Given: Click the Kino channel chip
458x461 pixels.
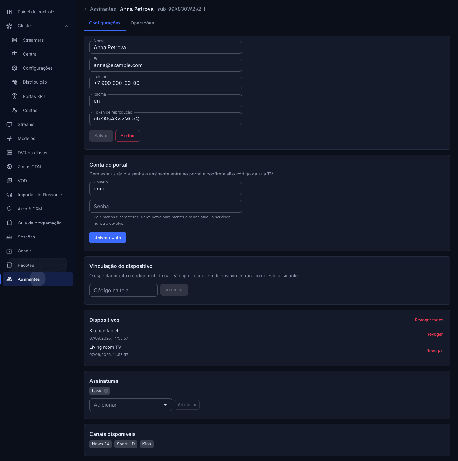Looking at the screenshot, I should coord(147,444).
